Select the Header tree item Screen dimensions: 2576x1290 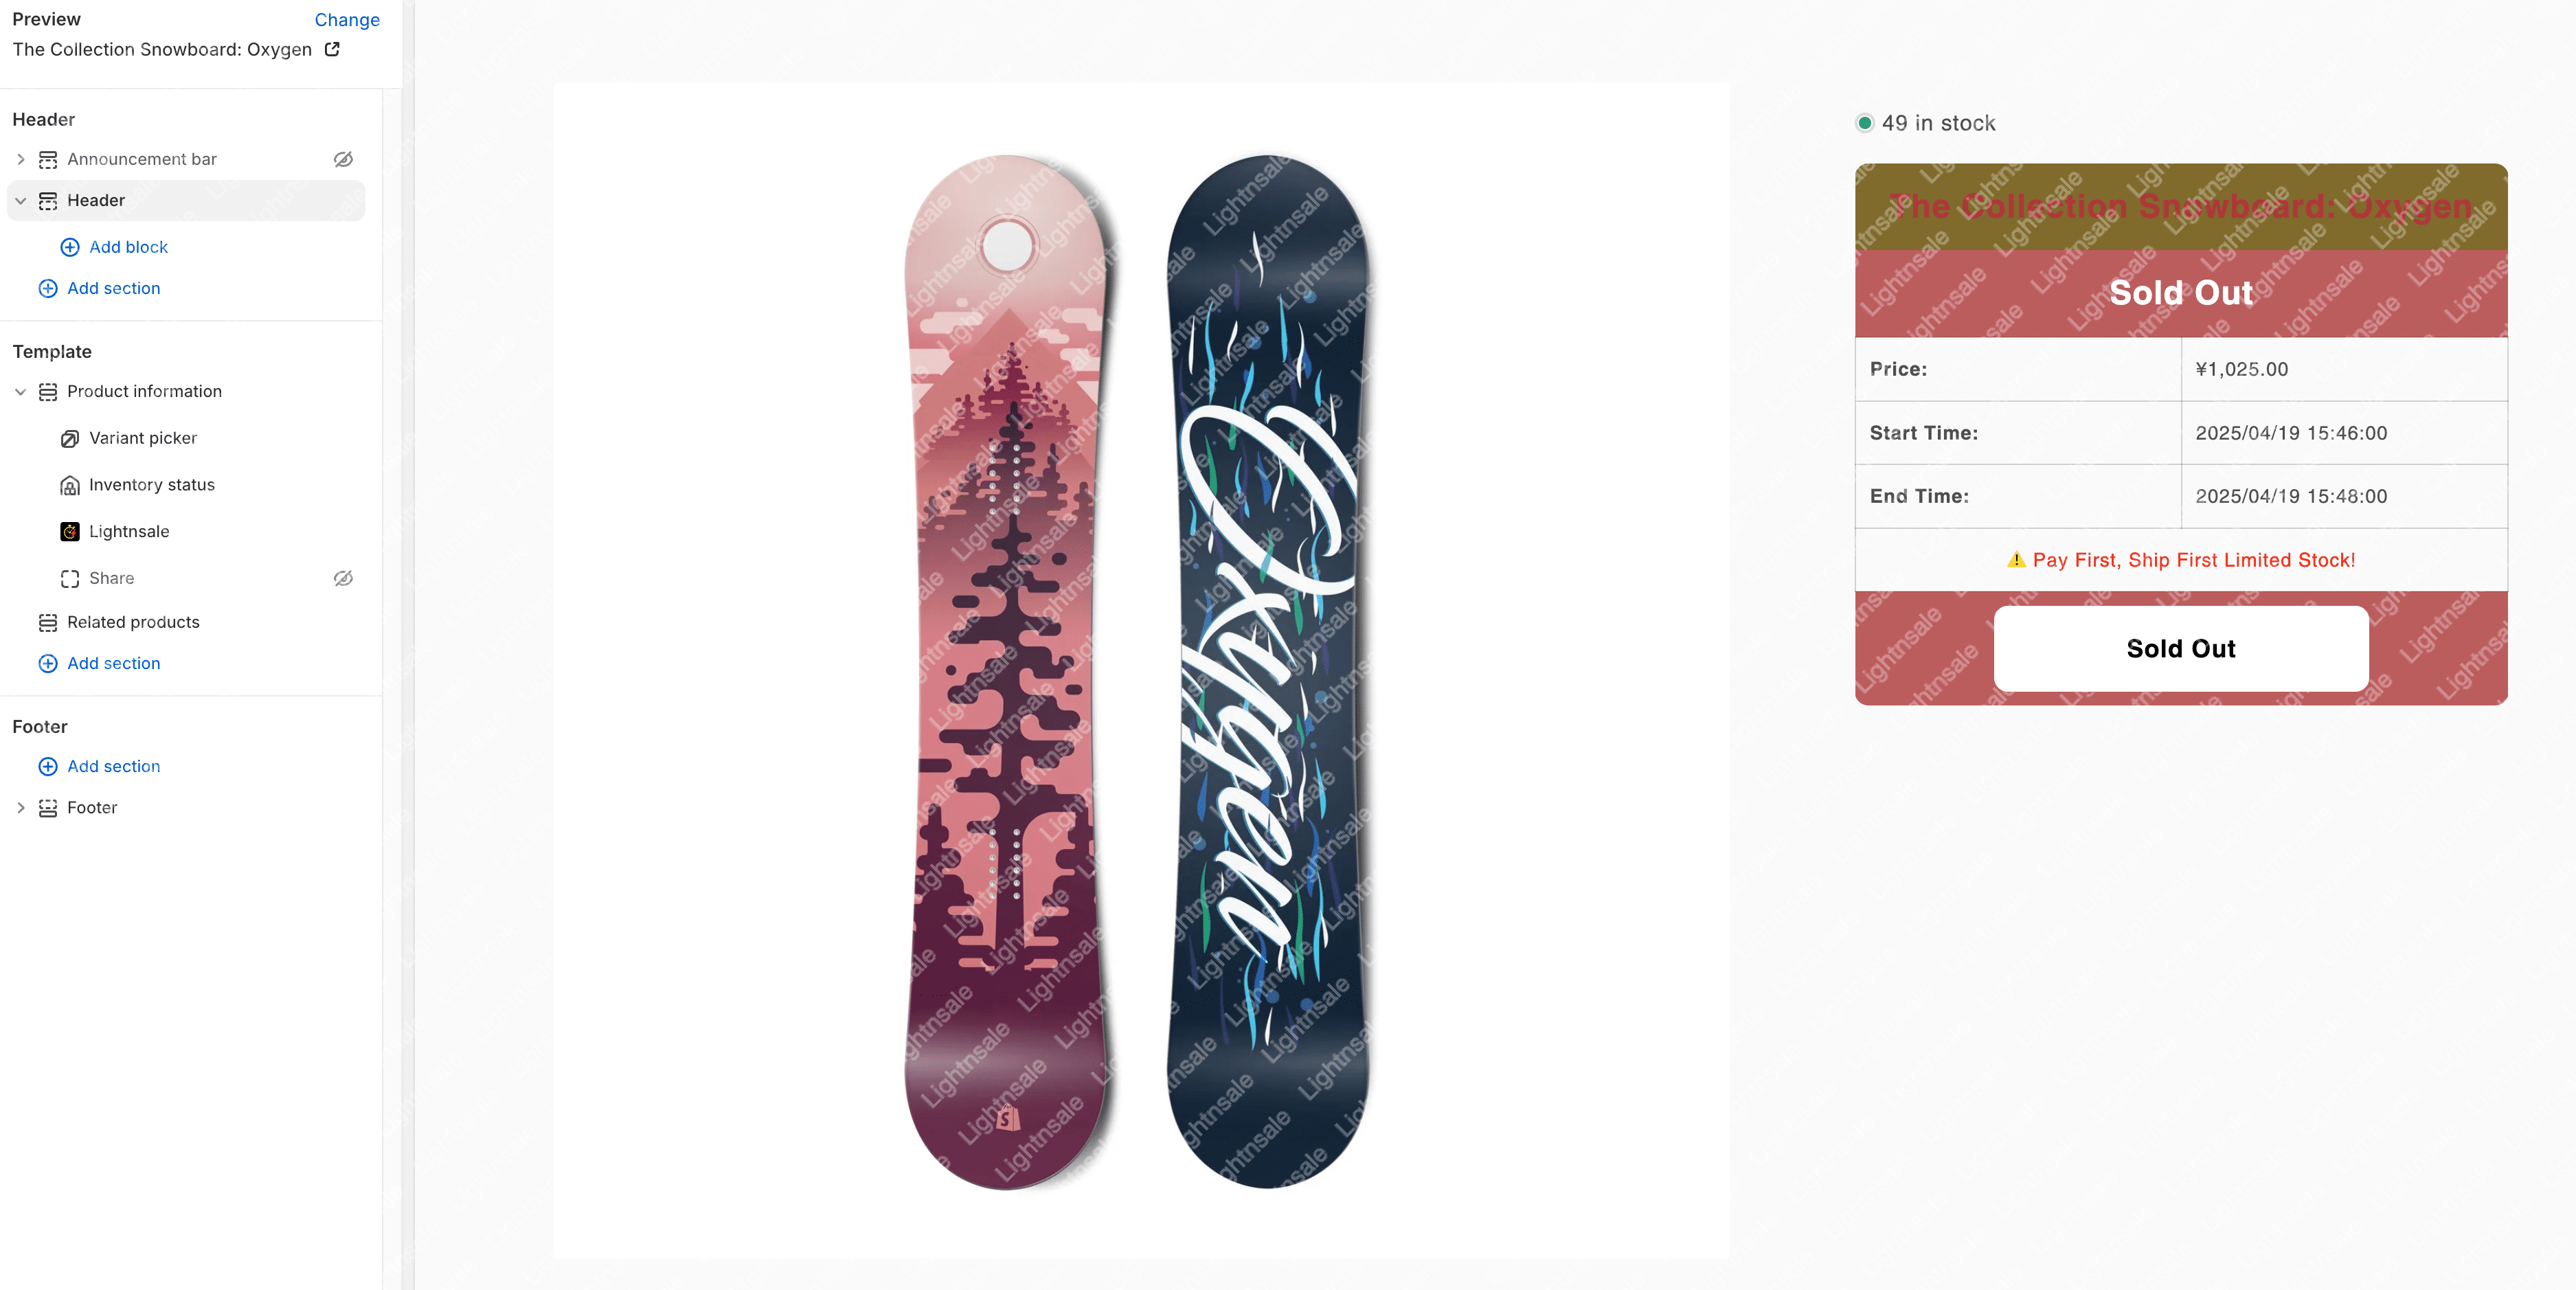186,200
